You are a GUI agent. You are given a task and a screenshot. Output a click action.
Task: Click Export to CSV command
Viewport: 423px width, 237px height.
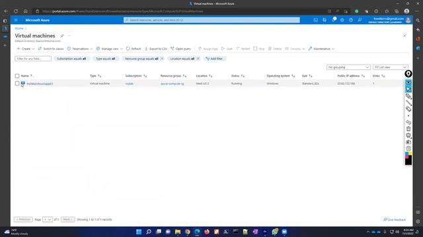tap(156, 49)
